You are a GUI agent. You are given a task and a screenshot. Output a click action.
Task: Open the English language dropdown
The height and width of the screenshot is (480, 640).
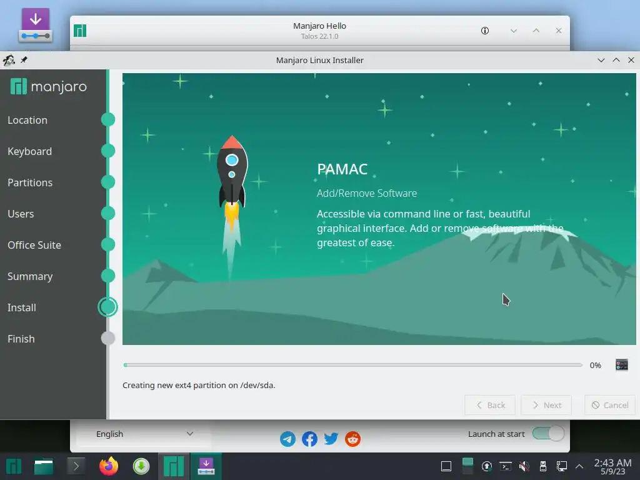click(144, 434)
